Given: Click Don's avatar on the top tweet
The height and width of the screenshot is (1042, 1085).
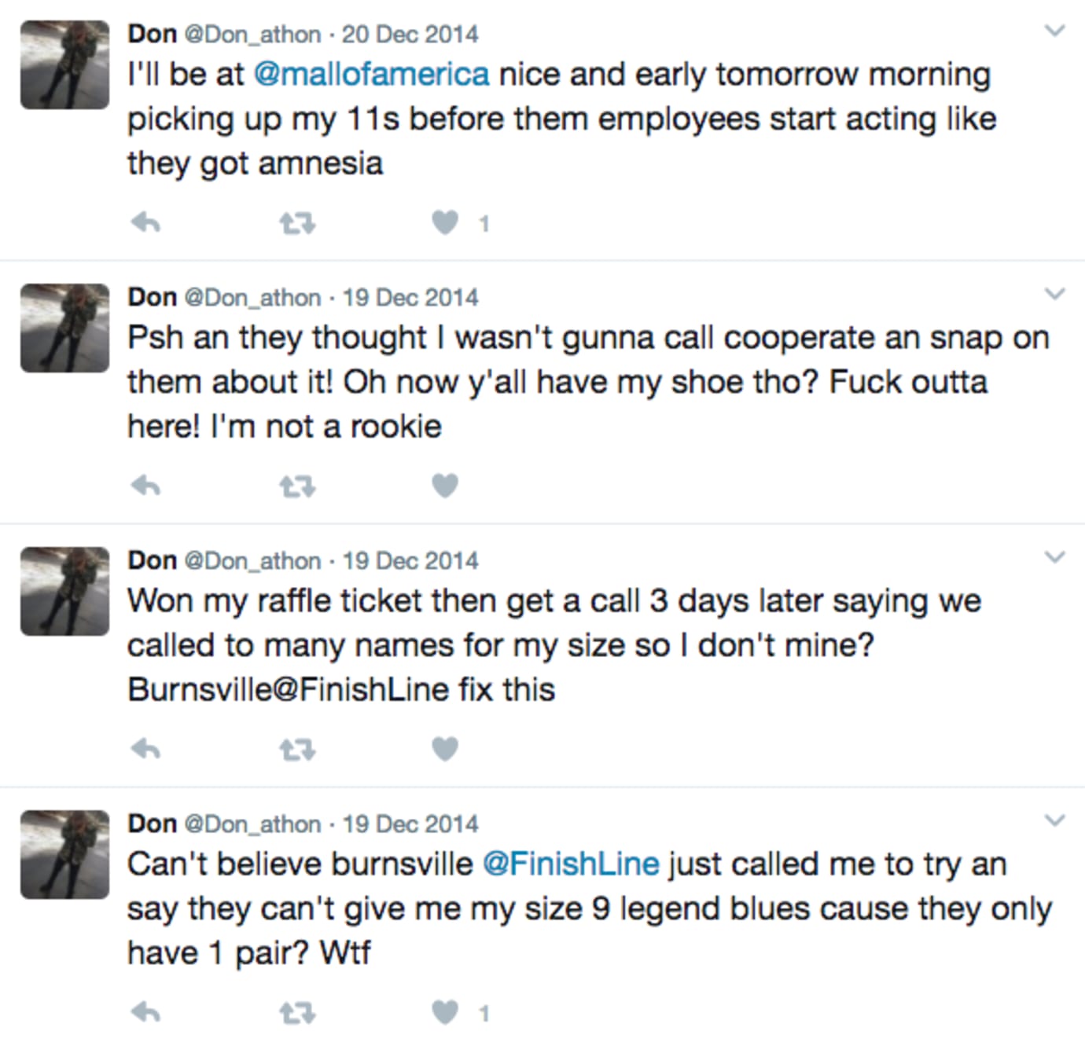Looking at the screenshot, I should pyautogui.click(x=64, y=65).
